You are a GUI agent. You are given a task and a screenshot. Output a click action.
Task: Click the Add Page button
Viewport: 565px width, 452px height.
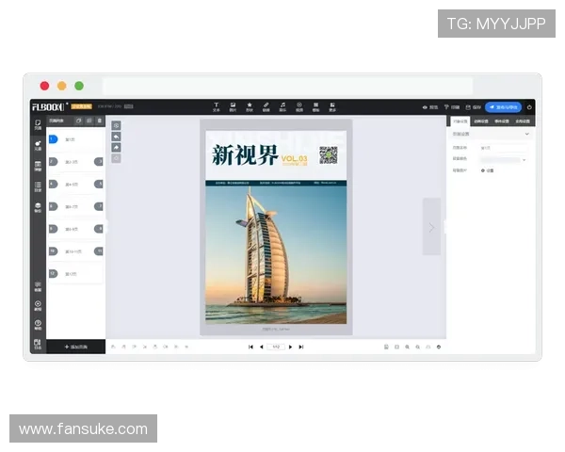coord(75,347)
